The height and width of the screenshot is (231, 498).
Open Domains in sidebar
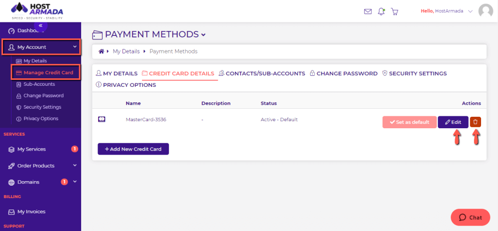[x=24, y=182]
